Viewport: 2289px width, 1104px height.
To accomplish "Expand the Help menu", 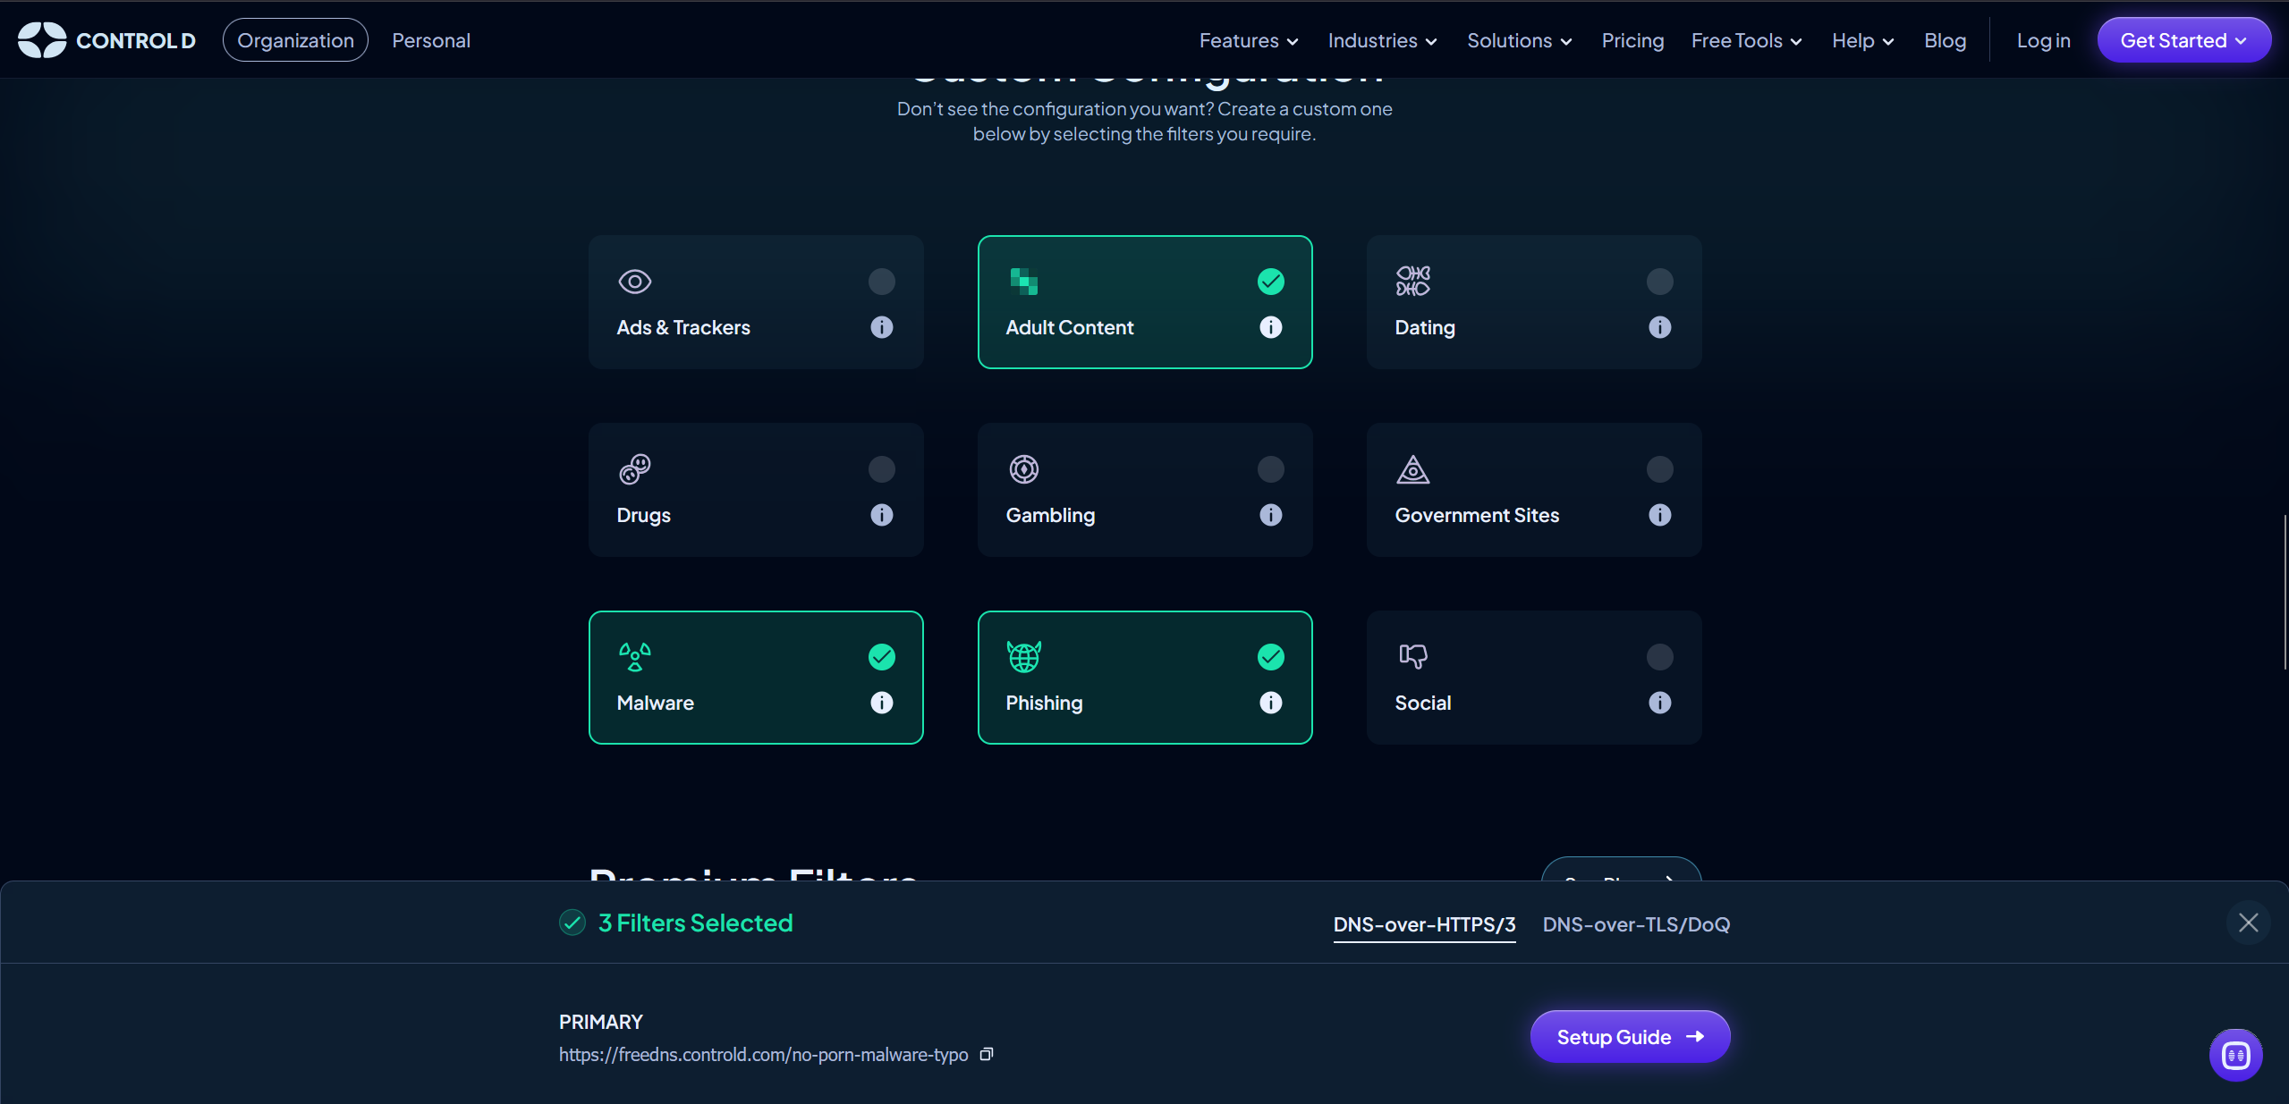I will click(1862, 41).
